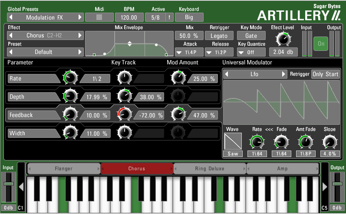Click the red Feedback Key Track knob

tap(125, 114)
